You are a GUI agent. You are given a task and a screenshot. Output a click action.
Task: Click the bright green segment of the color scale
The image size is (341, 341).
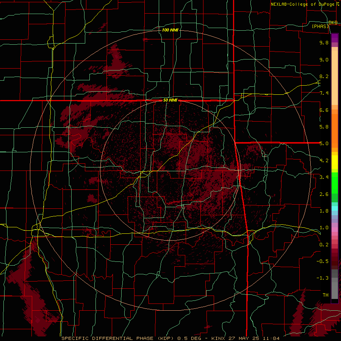335,183
